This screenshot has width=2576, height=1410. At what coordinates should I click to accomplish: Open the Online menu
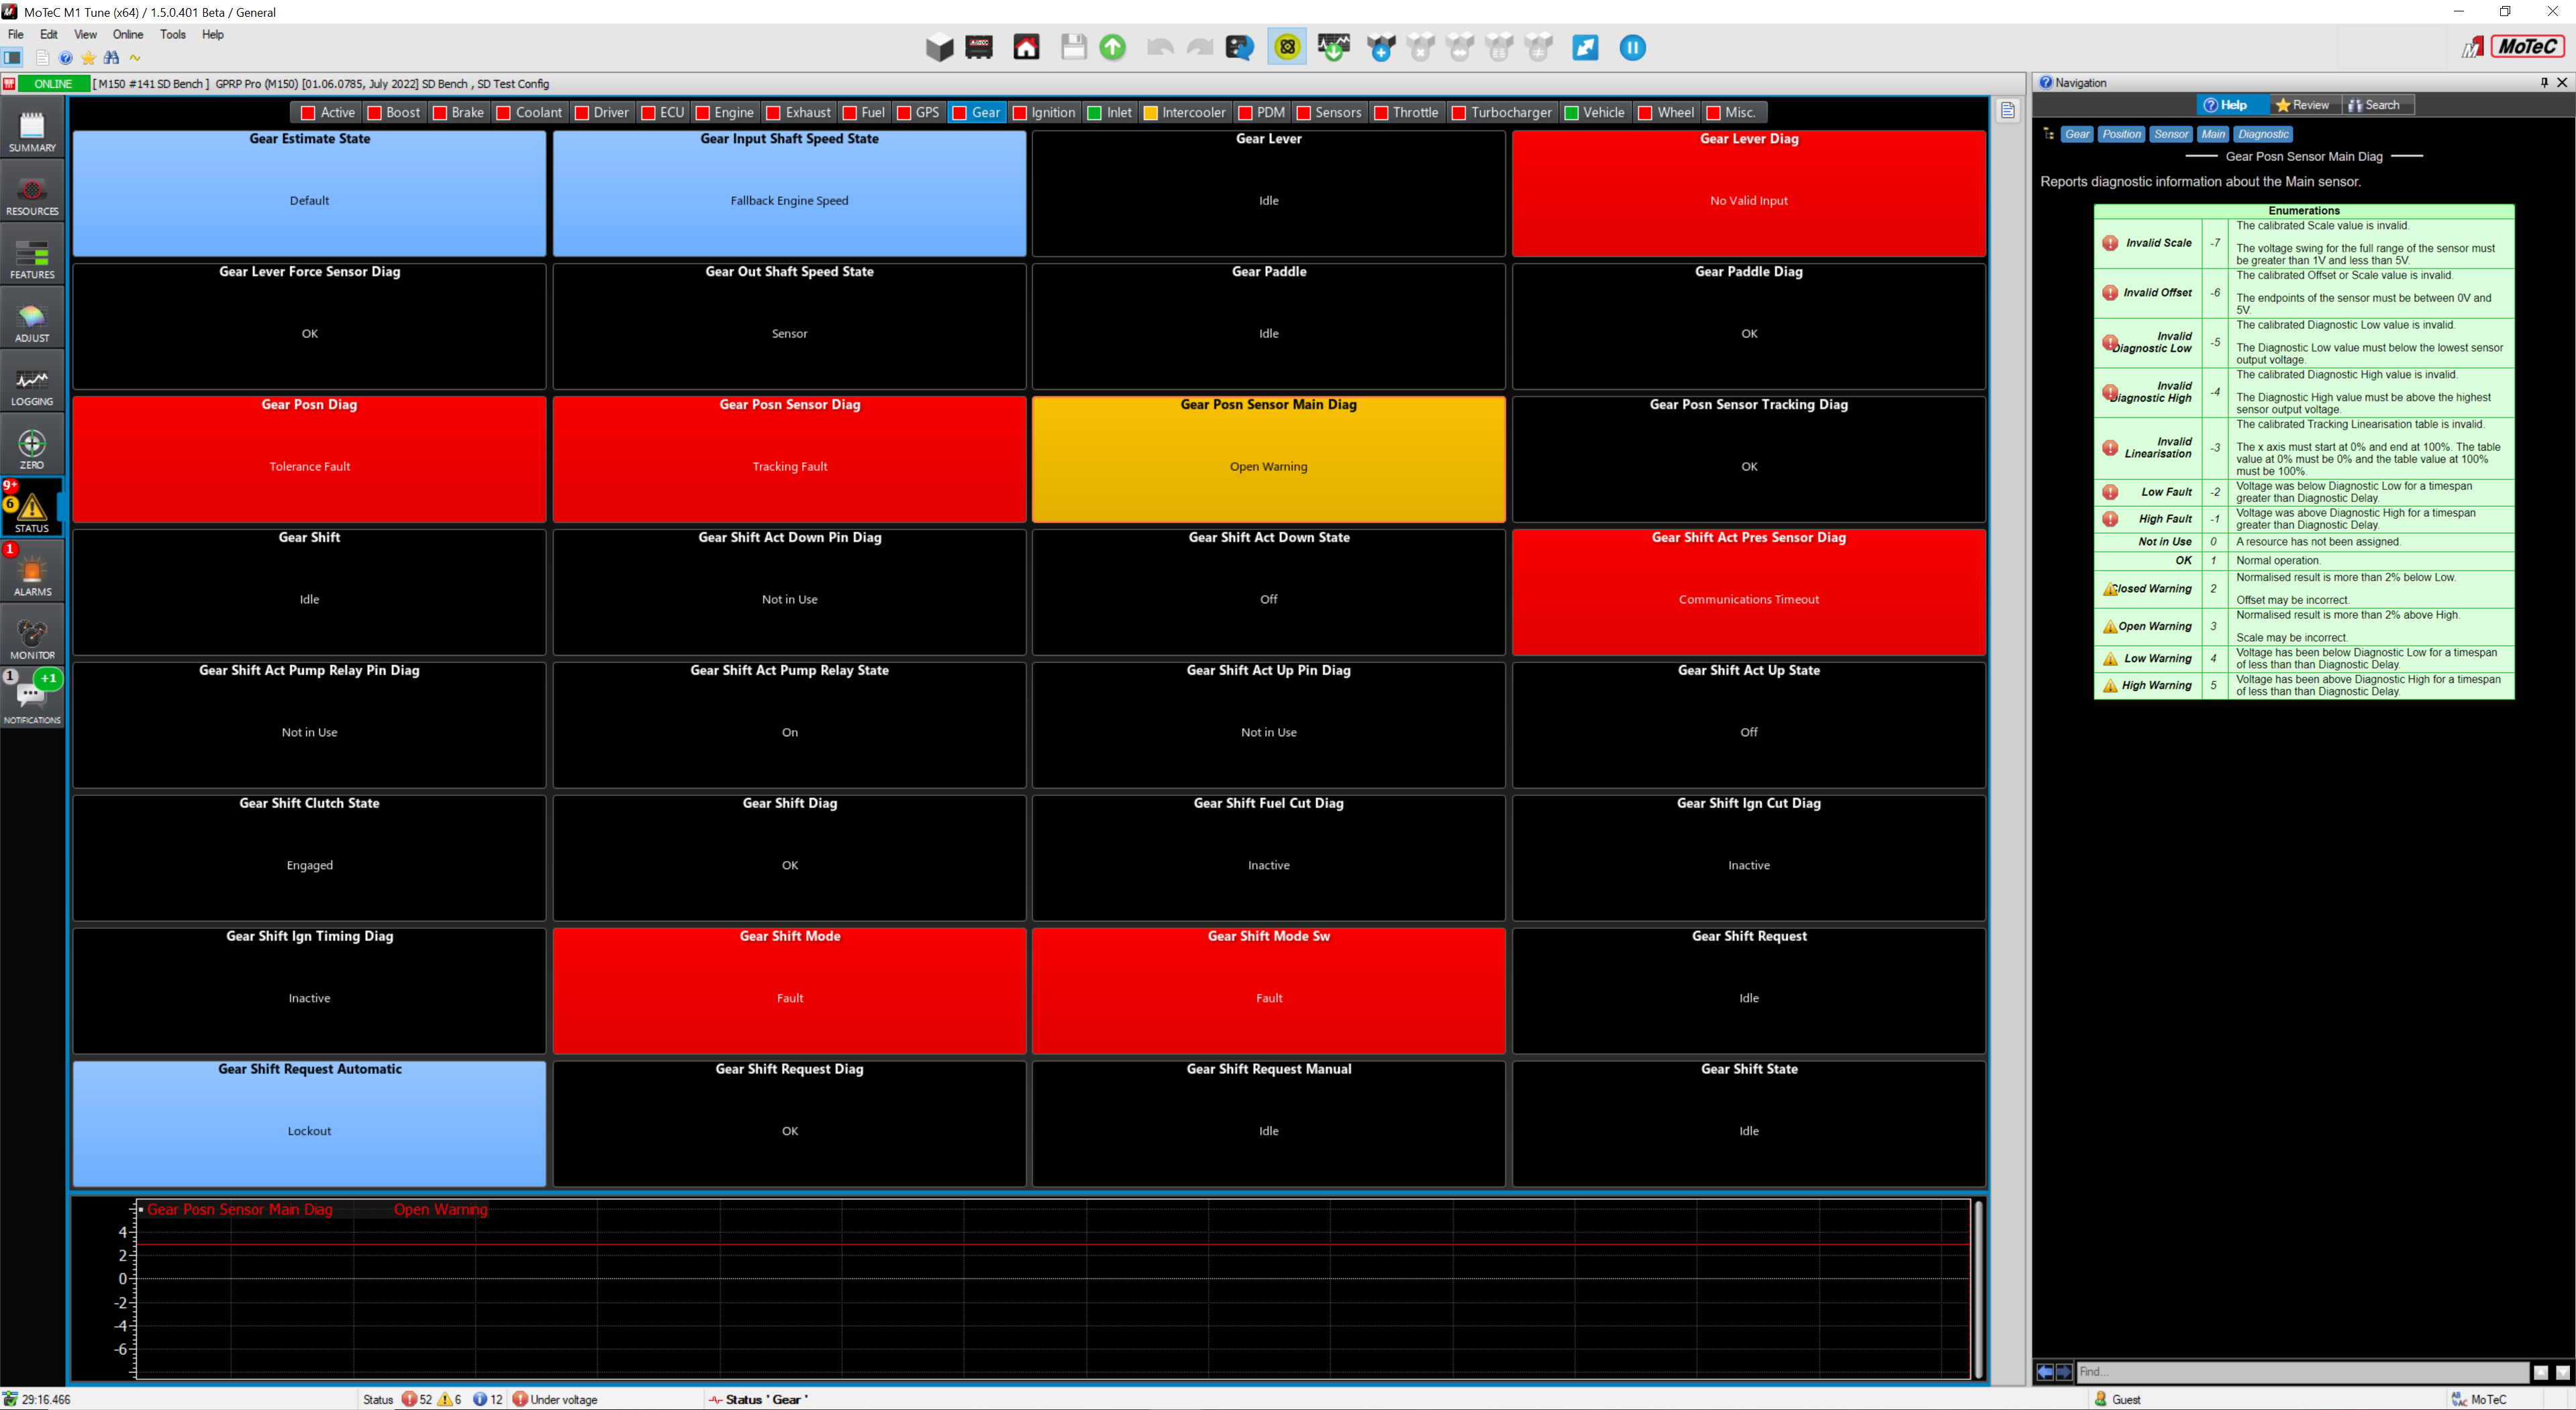127,34
